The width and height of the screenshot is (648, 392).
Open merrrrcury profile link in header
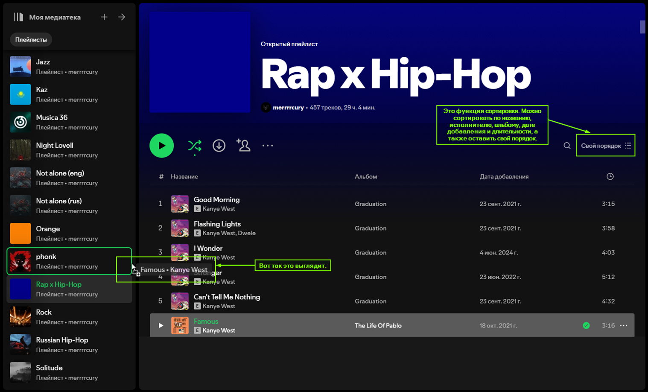(288, 108)
